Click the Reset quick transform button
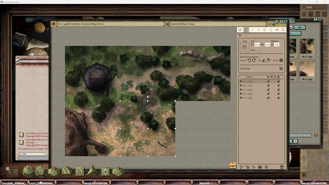This screenshot has width=329, height=185. click(x=281, y=60)
